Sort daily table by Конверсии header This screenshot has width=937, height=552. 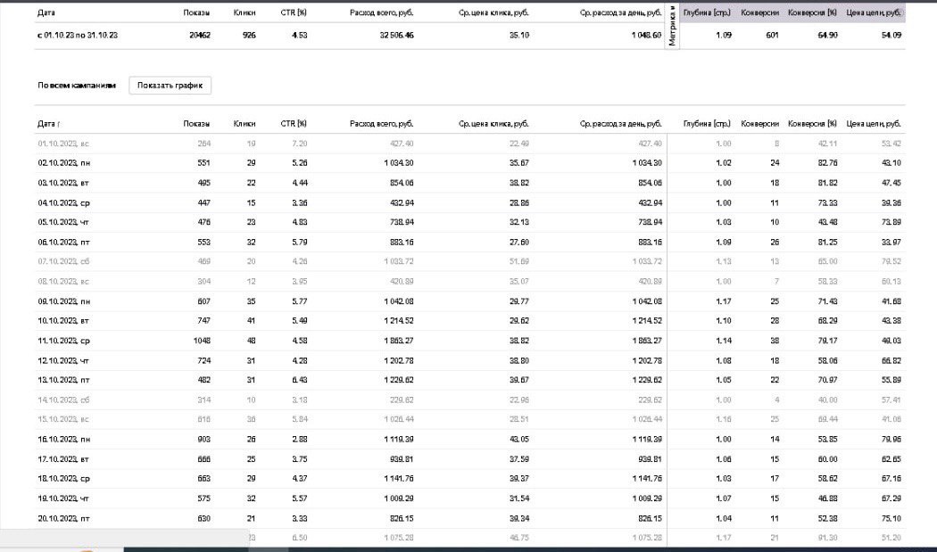coord(760,124)
